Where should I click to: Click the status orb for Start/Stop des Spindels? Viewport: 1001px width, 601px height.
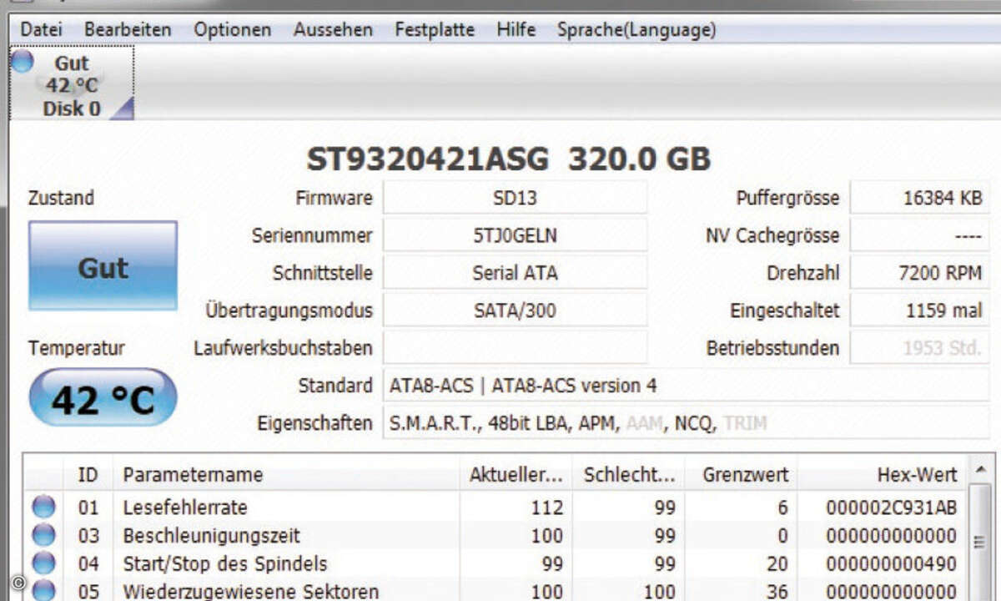point(43,563)
